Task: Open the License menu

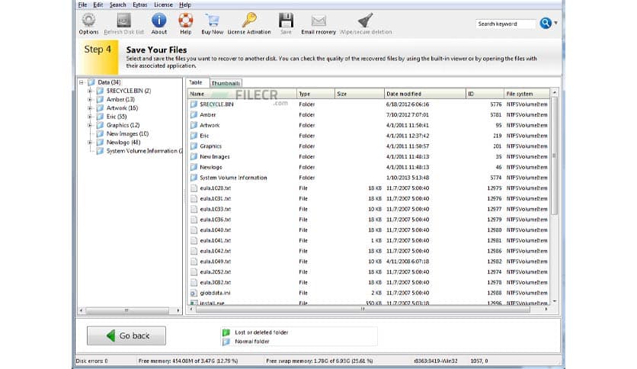Action: tap(163, 5)
